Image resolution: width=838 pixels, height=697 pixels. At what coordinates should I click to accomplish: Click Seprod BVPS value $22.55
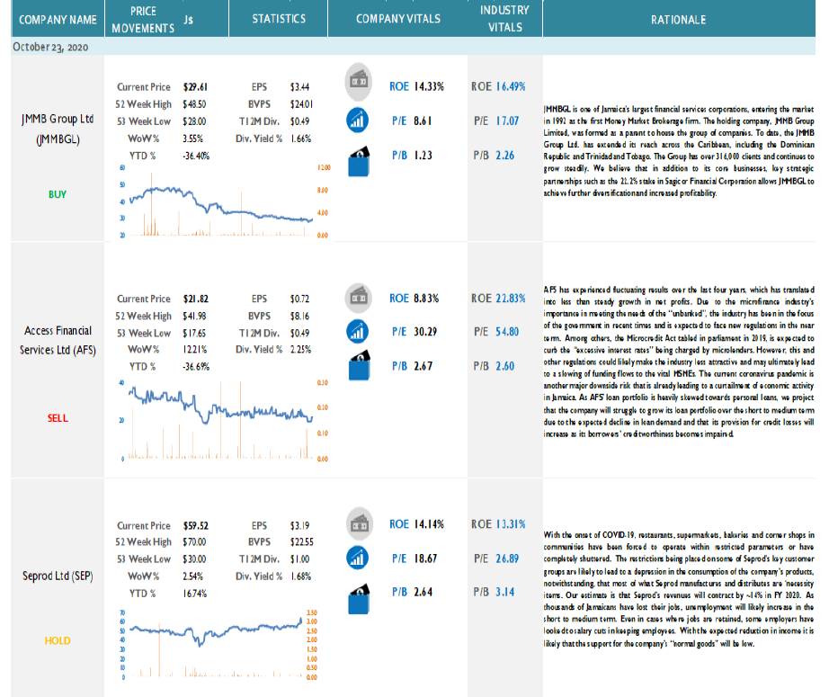tap(301, 542)
